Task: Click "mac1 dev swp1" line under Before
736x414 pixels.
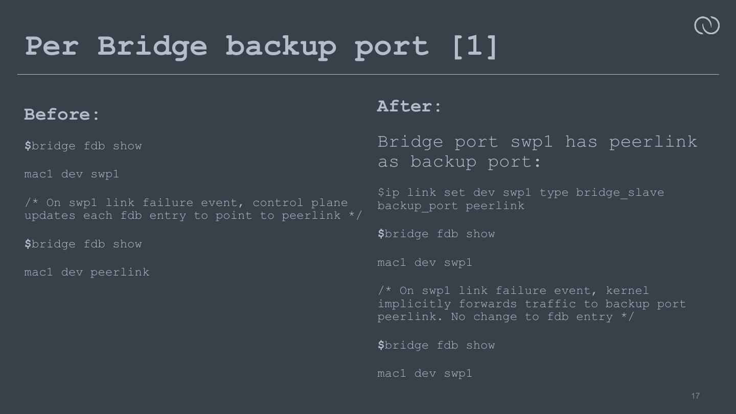Action: coord(72,174)
